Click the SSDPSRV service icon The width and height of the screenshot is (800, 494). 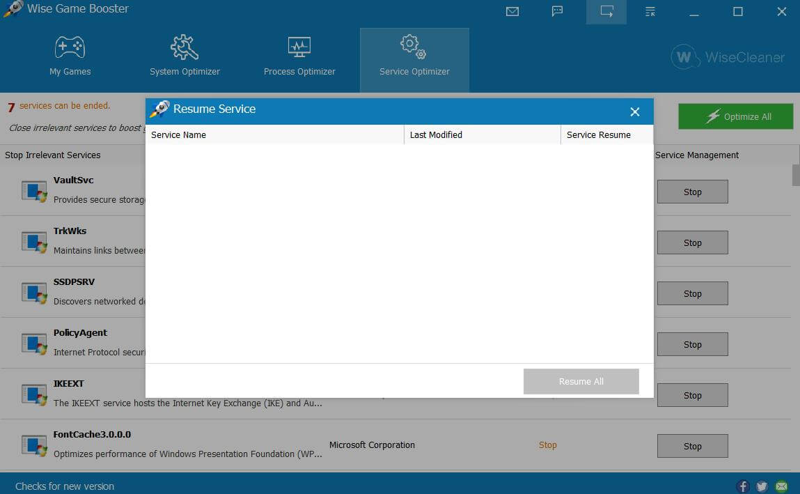34,293
